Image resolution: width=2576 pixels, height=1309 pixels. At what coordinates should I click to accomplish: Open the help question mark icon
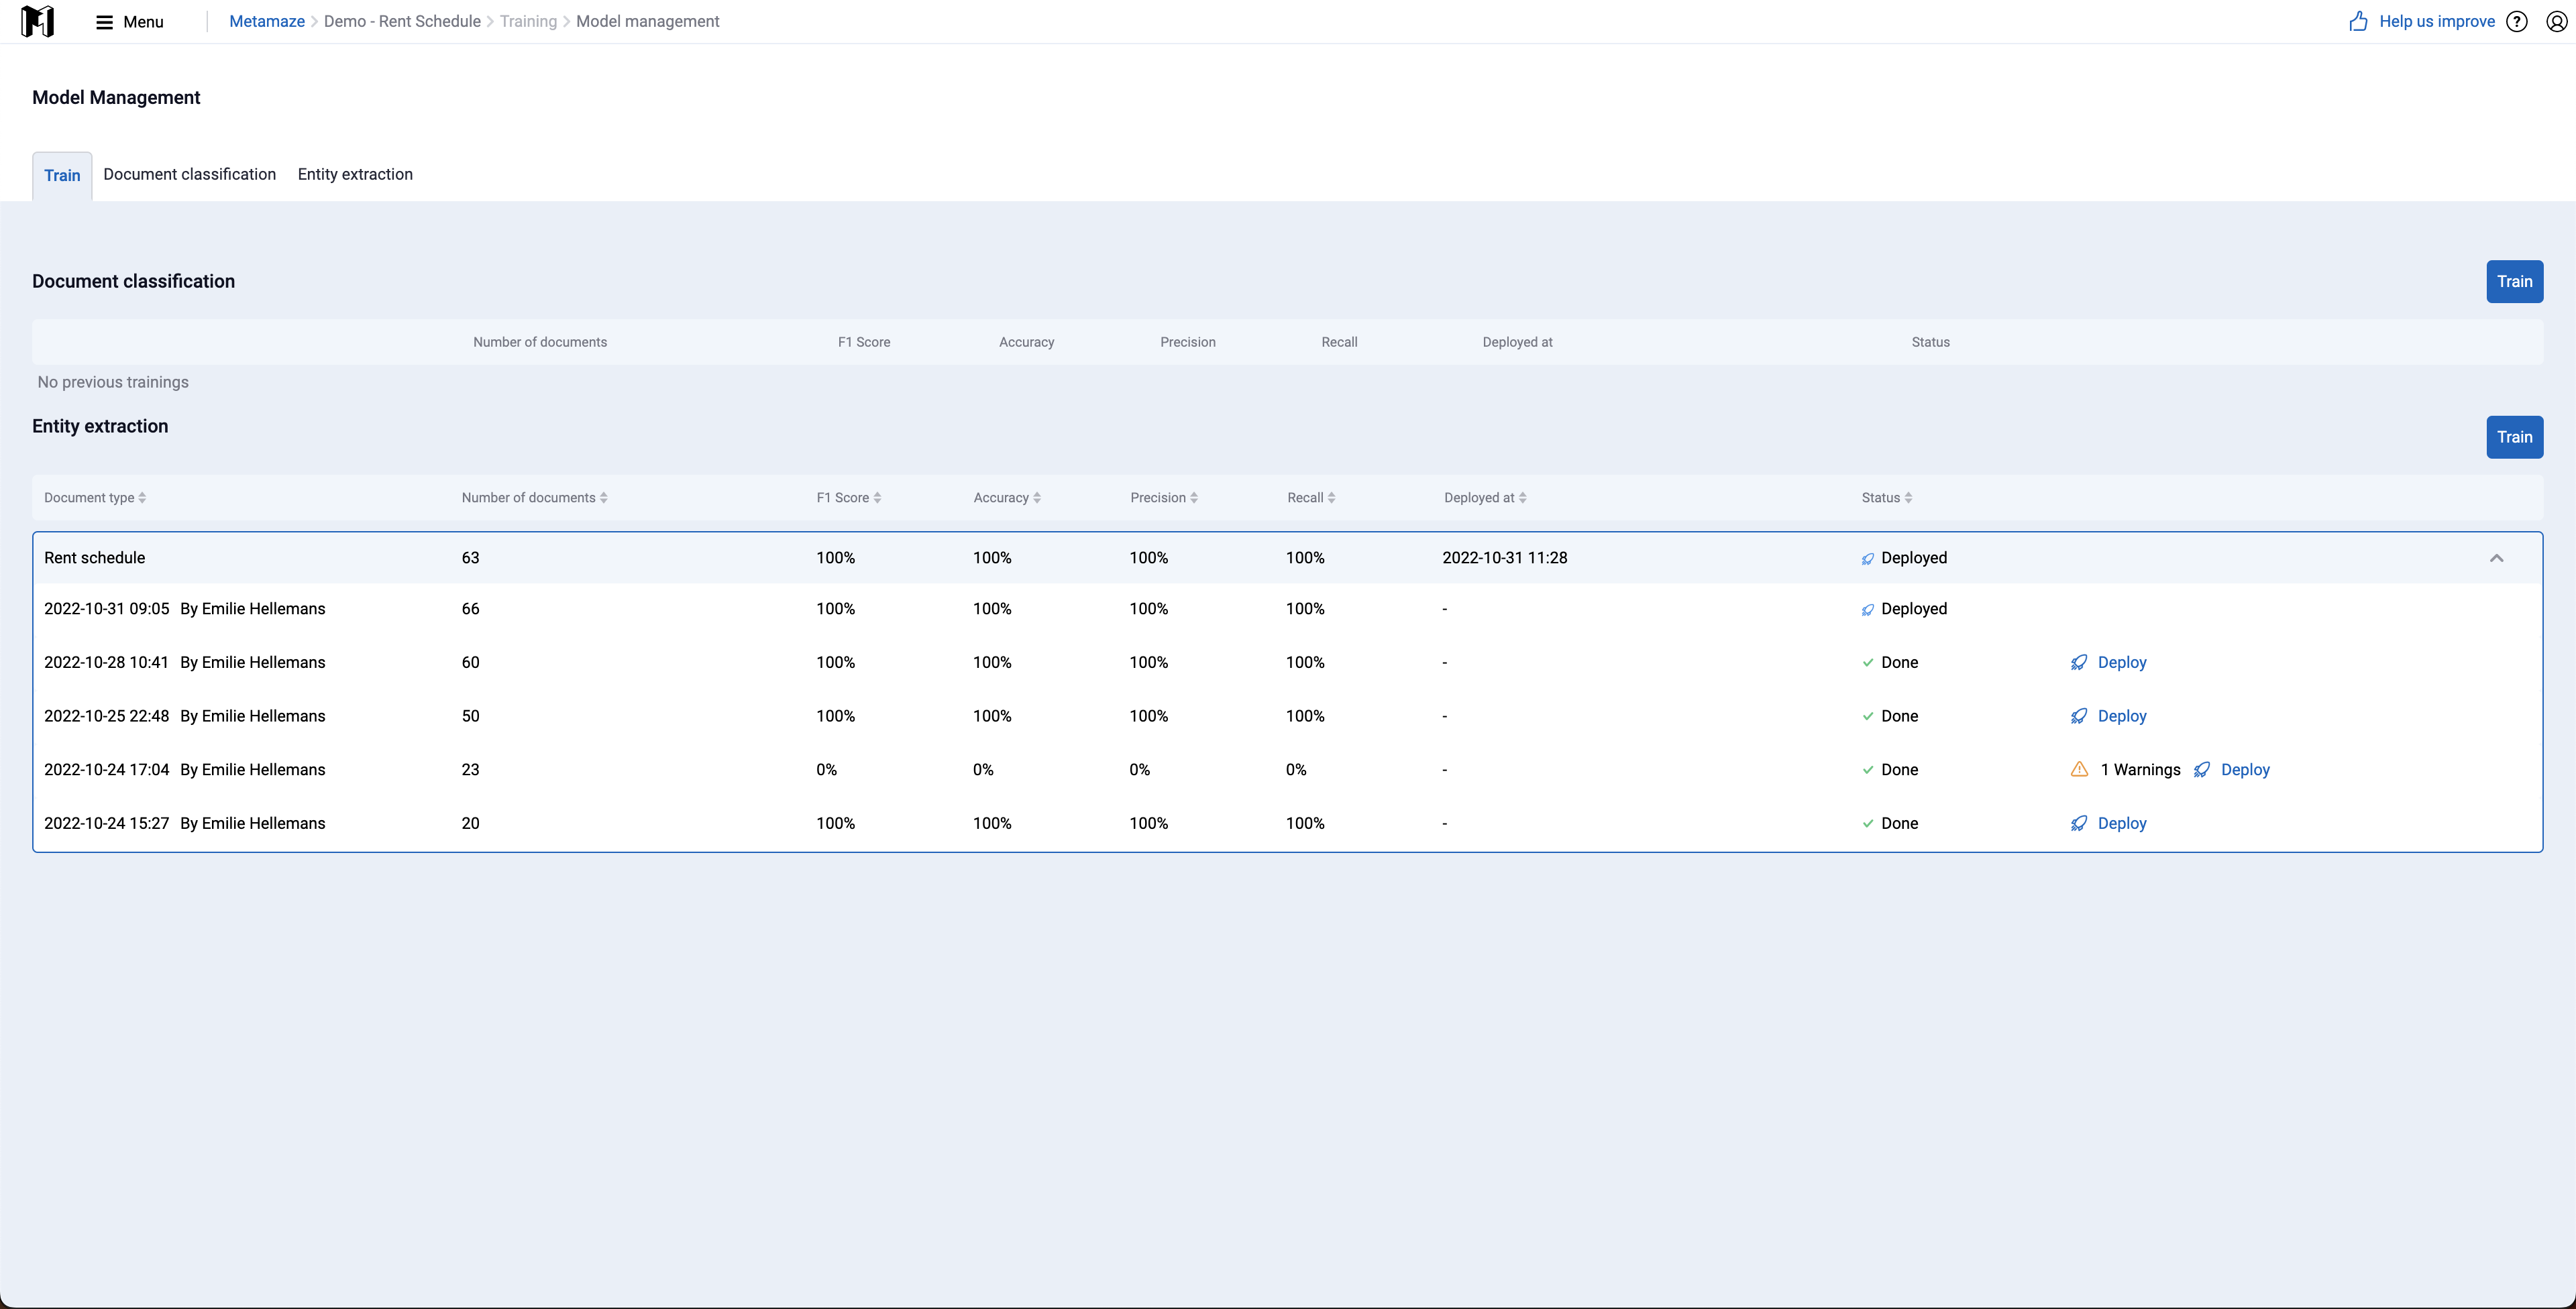(2517, 22)
